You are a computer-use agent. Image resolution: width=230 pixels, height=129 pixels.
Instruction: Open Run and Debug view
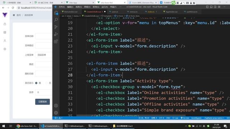coord(56,34)
